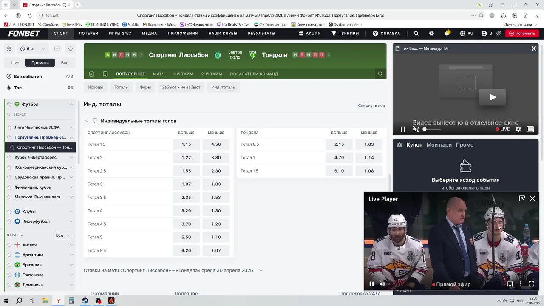Open the search icon in FONBET header
This screenshot has width=544, height=306.
pos(416,33)
